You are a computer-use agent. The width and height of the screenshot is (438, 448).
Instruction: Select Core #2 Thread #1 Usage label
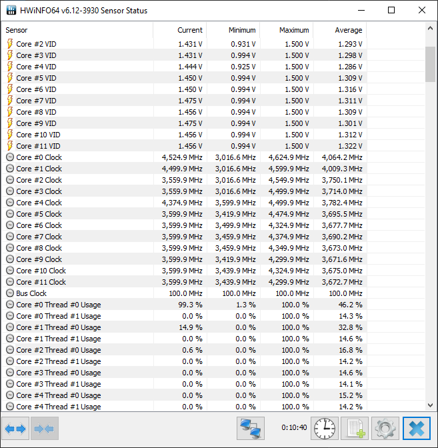click(x=59, y=361)
